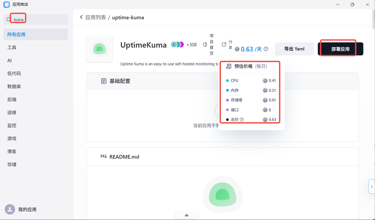The image size is (375, 220).
Task: Click the 预估价格 heading text
Action: click(x=243, y=66)
